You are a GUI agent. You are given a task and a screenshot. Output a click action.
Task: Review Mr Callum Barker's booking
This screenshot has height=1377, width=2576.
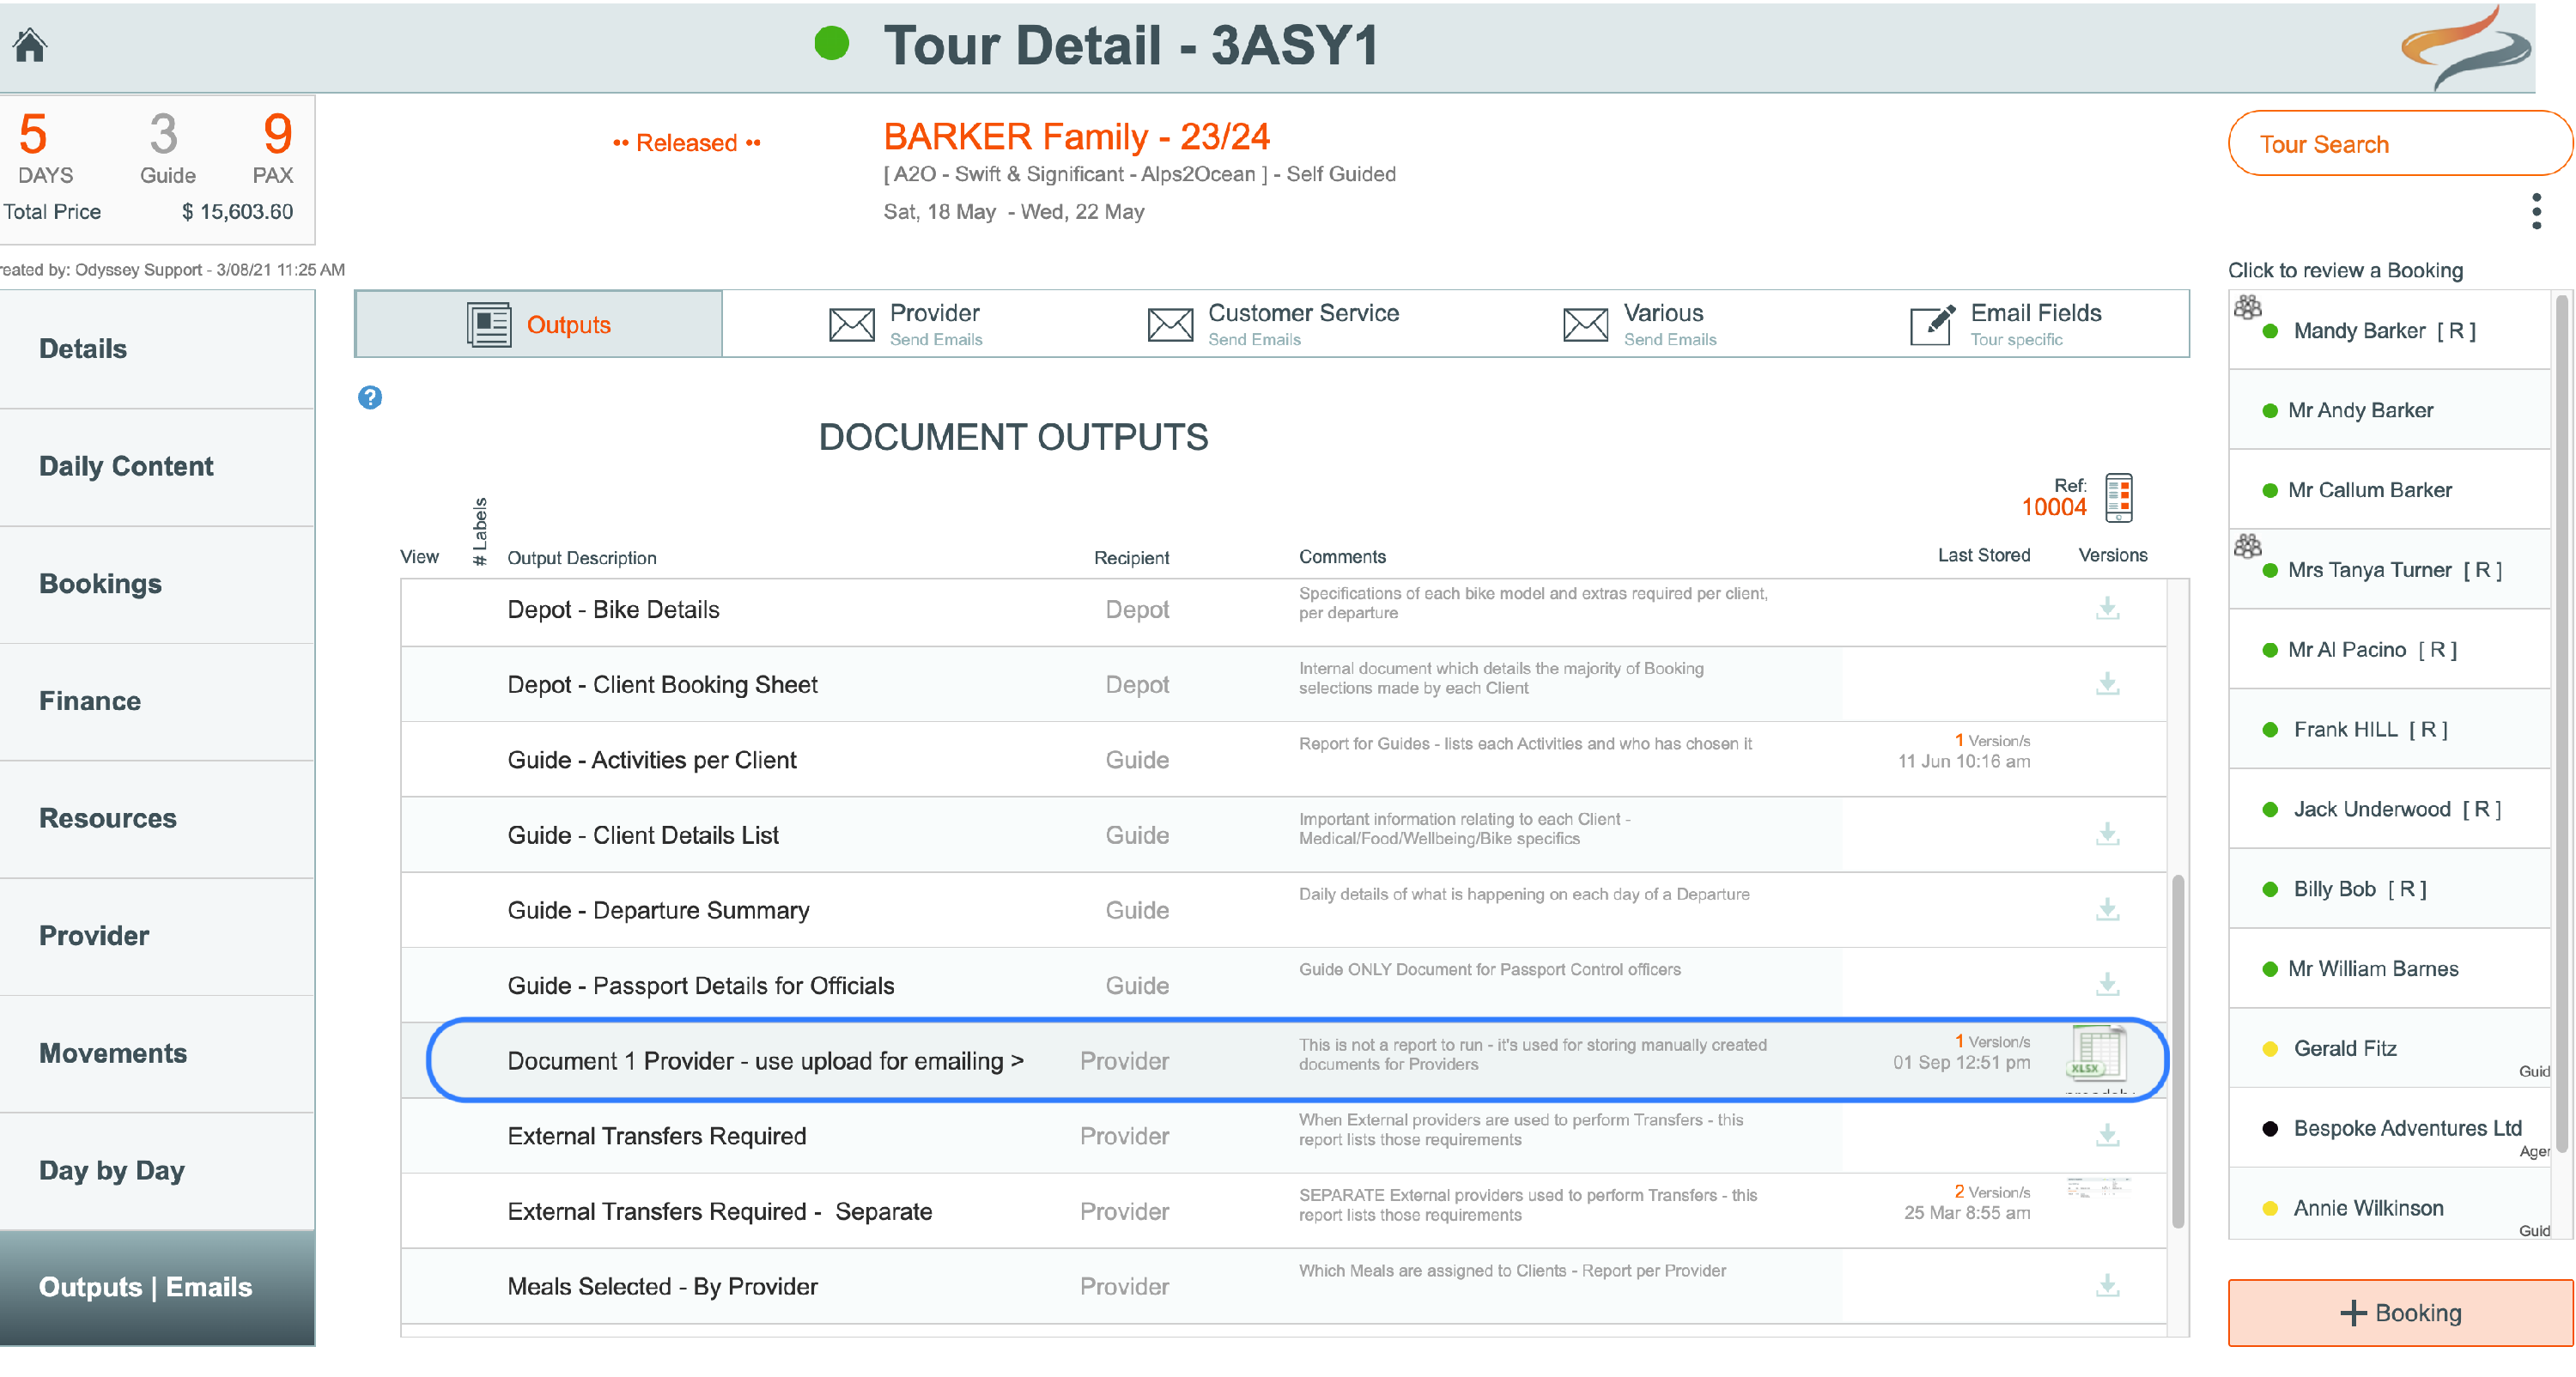coord(2390,491)
